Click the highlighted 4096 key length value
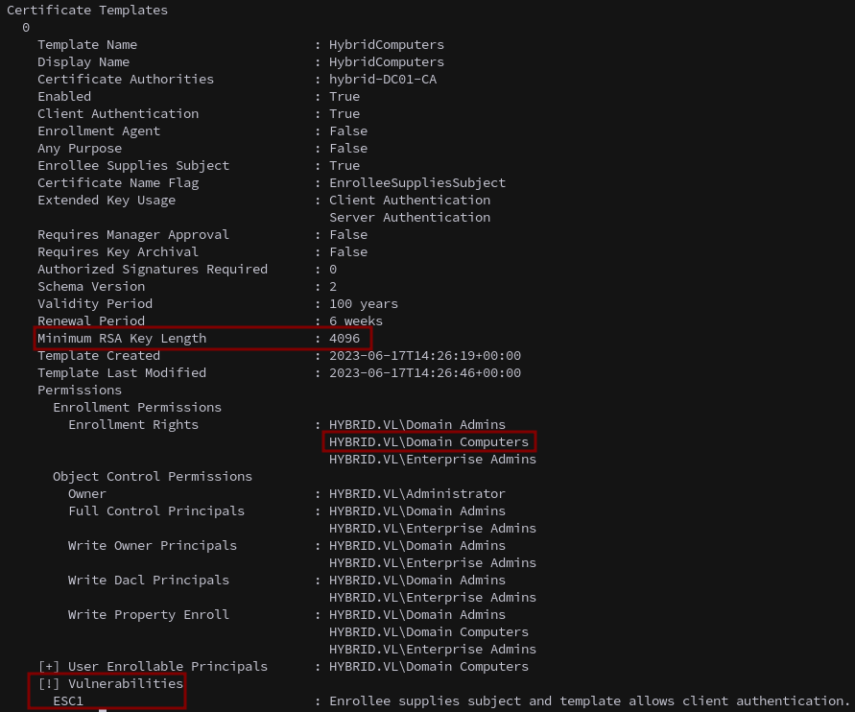The width and height of the screenshot is (855, 712). tap(344, 339)
